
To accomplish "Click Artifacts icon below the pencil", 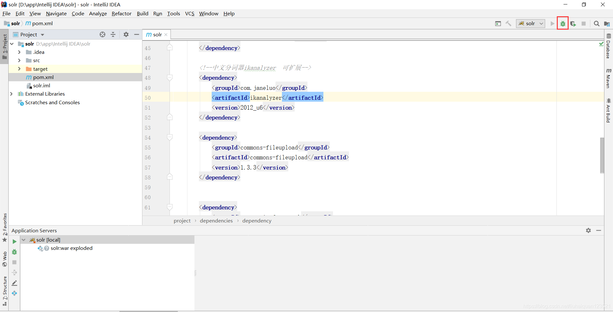I will click(x=14, y=293).
